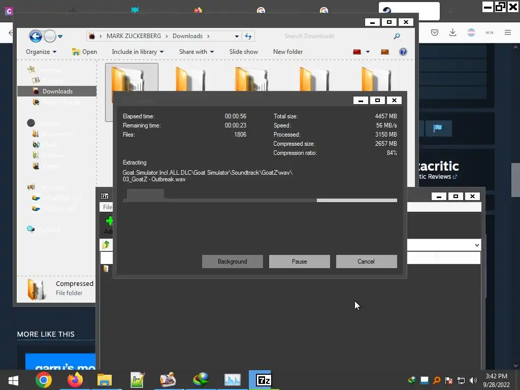Expand Share with menu
The width and height of the screenshot is (520, 390).
(197, 52)
